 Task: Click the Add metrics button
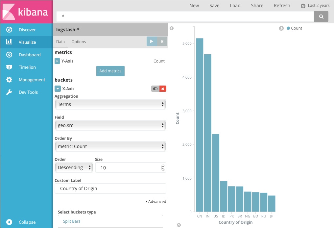(110, 71)
